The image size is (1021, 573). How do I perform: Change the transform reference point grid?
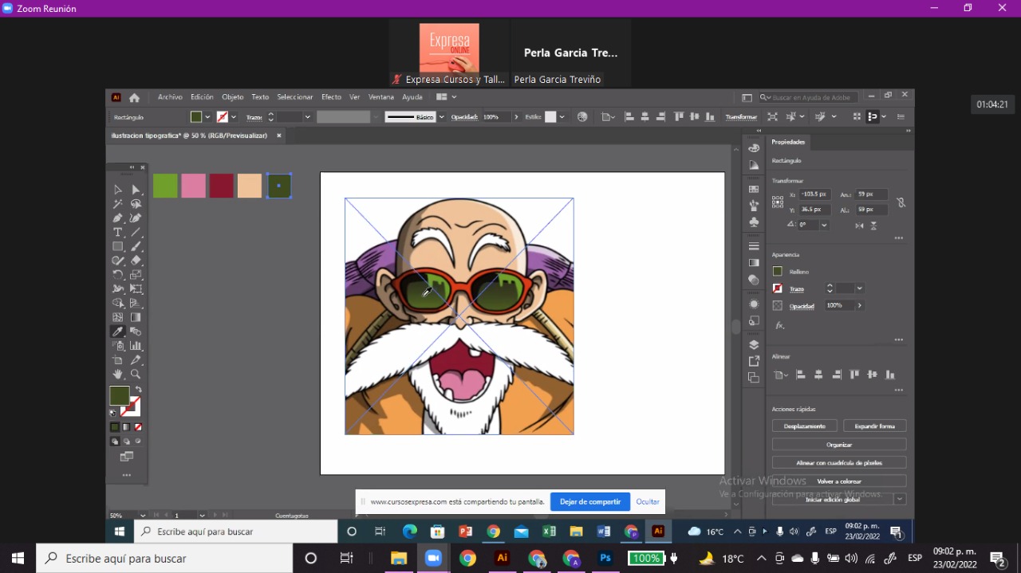pyautogui.click(x=778, y=202)
